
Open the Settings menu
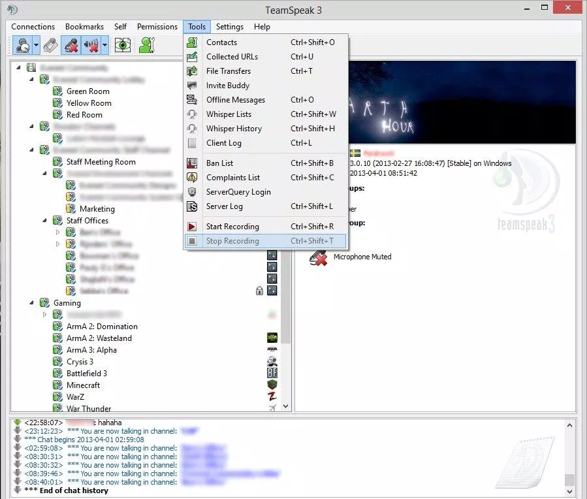(229, 27)
